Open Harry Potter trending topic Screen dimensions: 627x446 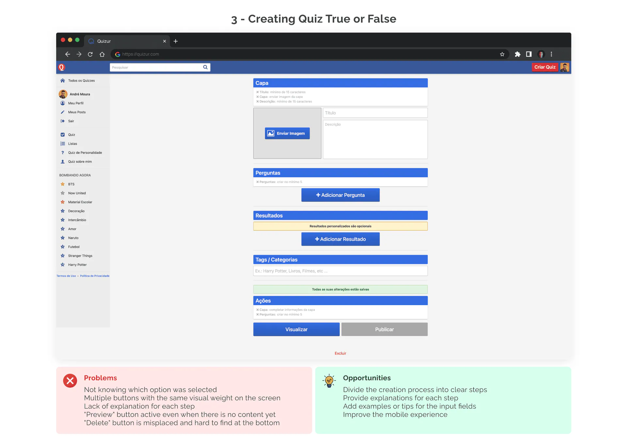click(77, 265)
